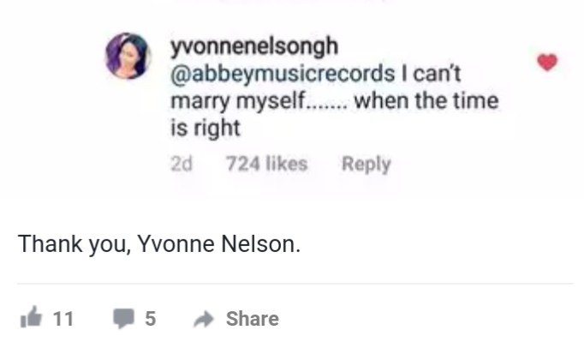
Task: Open comments via speech bubble icon
Action: [123, 318]
